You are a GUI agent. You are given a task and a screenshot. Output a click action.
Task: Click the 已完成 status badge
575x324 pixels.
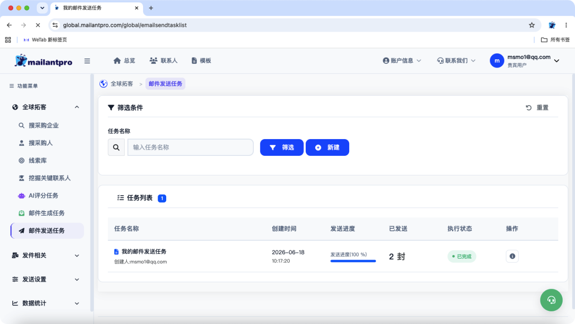point(462,256)
